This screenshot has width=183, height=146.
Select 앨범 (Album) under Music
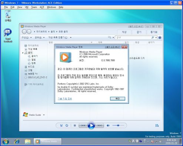[x=32, y=60]
